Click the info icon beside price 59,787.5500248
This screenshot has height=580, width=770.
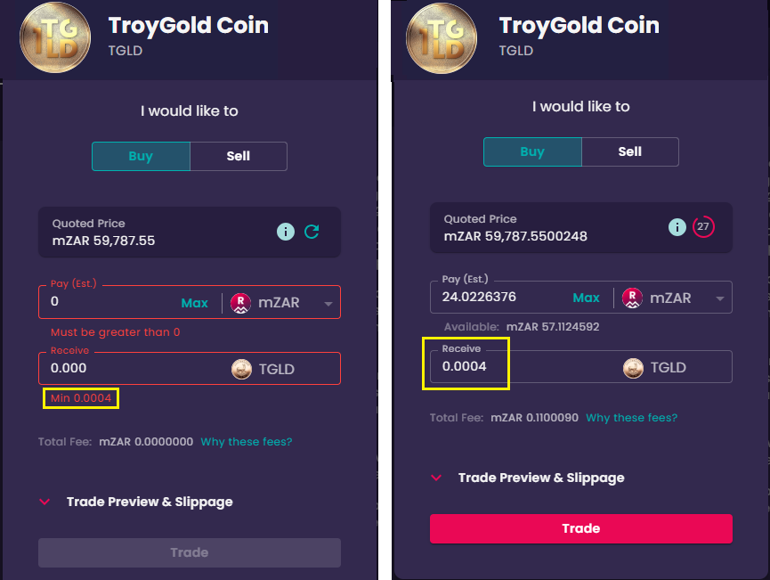[x=677, y=226]
